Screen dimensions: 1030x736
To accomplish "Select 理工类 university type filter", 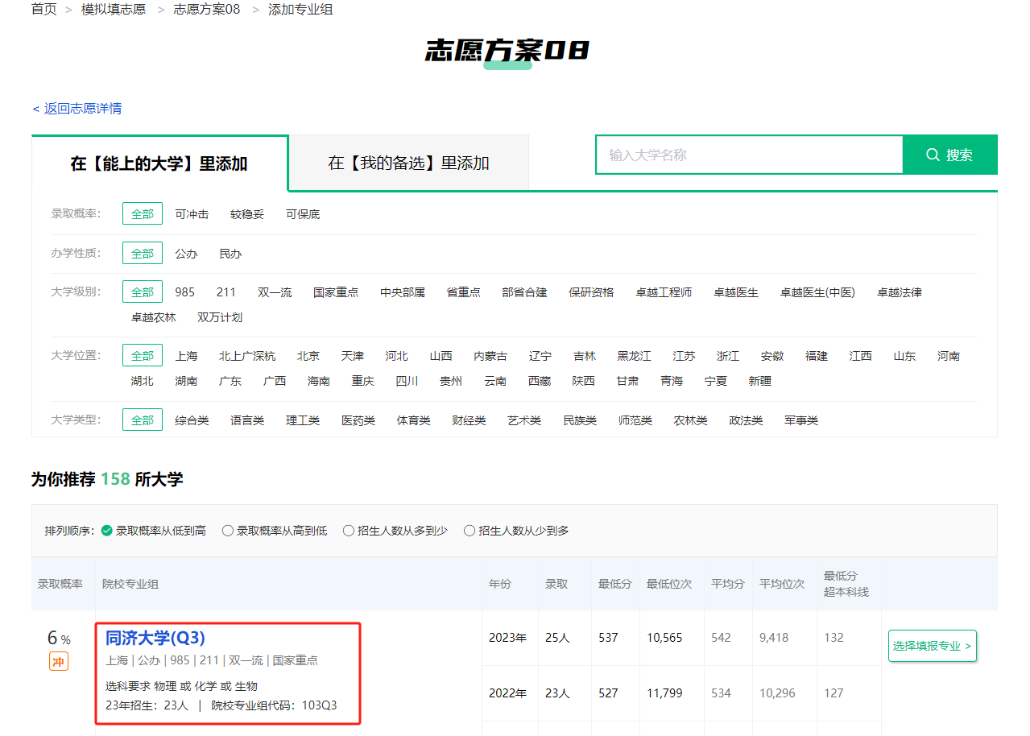I will coord(303,420).
